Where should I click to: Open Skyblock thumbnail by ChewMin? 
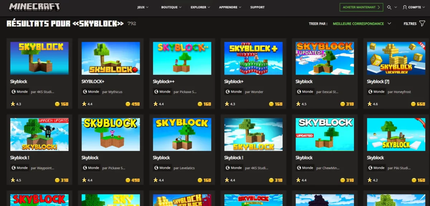click(325, 134)
